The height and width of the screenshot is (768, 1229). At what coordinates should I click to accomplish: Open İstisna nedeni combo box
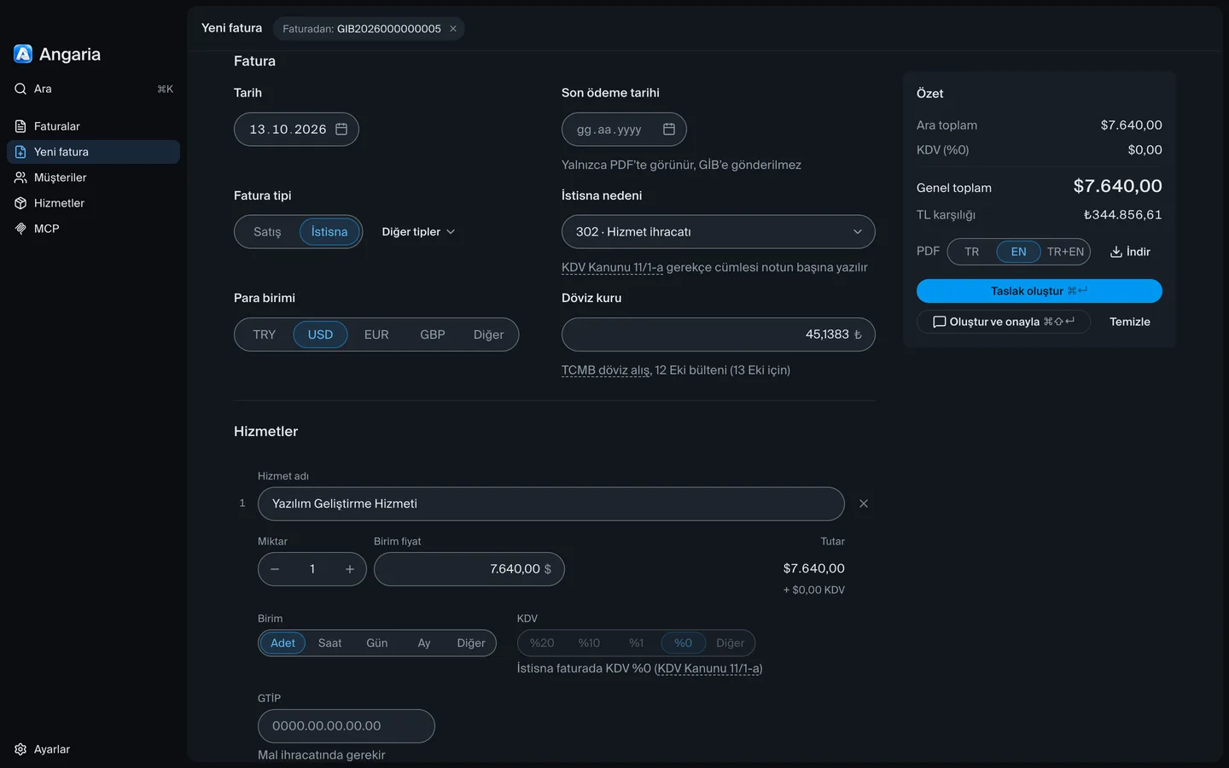(719, 232)
